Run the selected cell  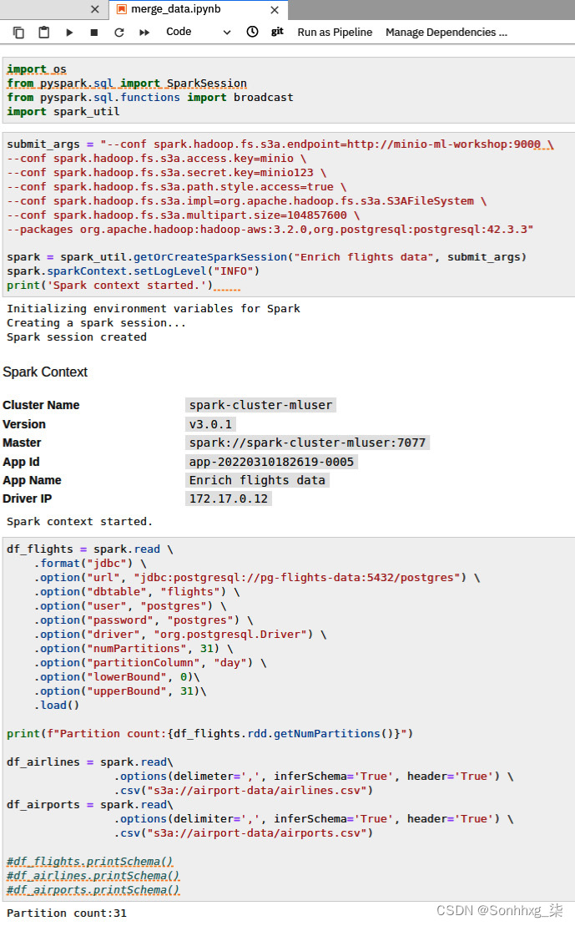tap(69, 33)
